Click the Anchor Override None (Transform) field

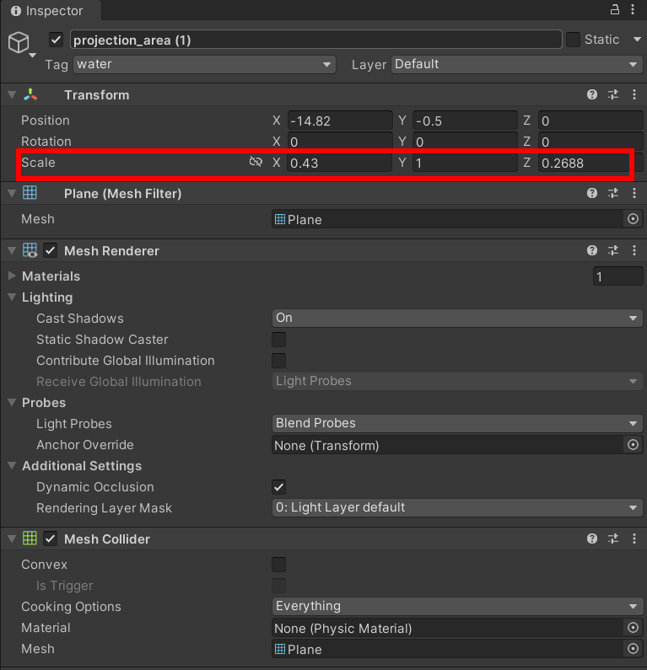[448, 445]
